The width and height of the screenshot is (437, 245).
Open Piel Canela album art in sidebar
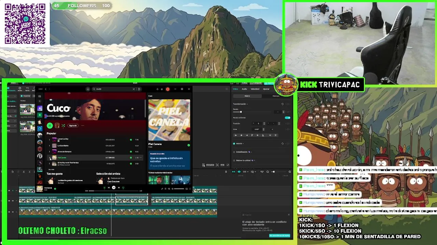pyautogui.click(x=169, y=120)
